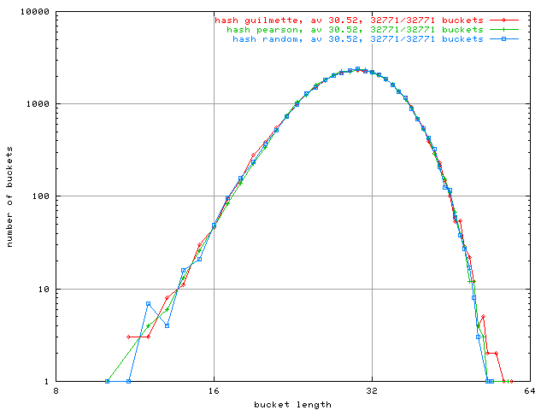Click the 'bucket length' x-axis title

point(292,404)
